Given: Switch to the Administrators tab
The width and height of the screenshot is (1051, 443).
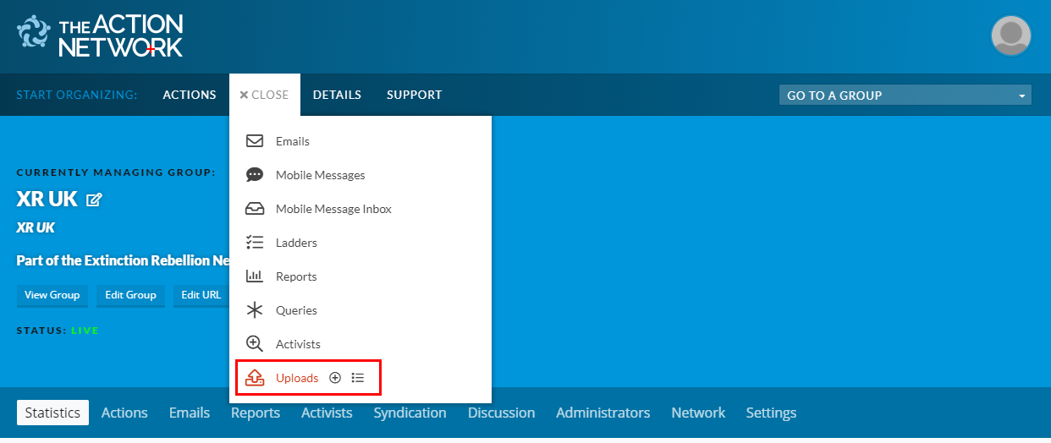Looking at the screenshot, I should pyautogui.click(x=603, y=413).
